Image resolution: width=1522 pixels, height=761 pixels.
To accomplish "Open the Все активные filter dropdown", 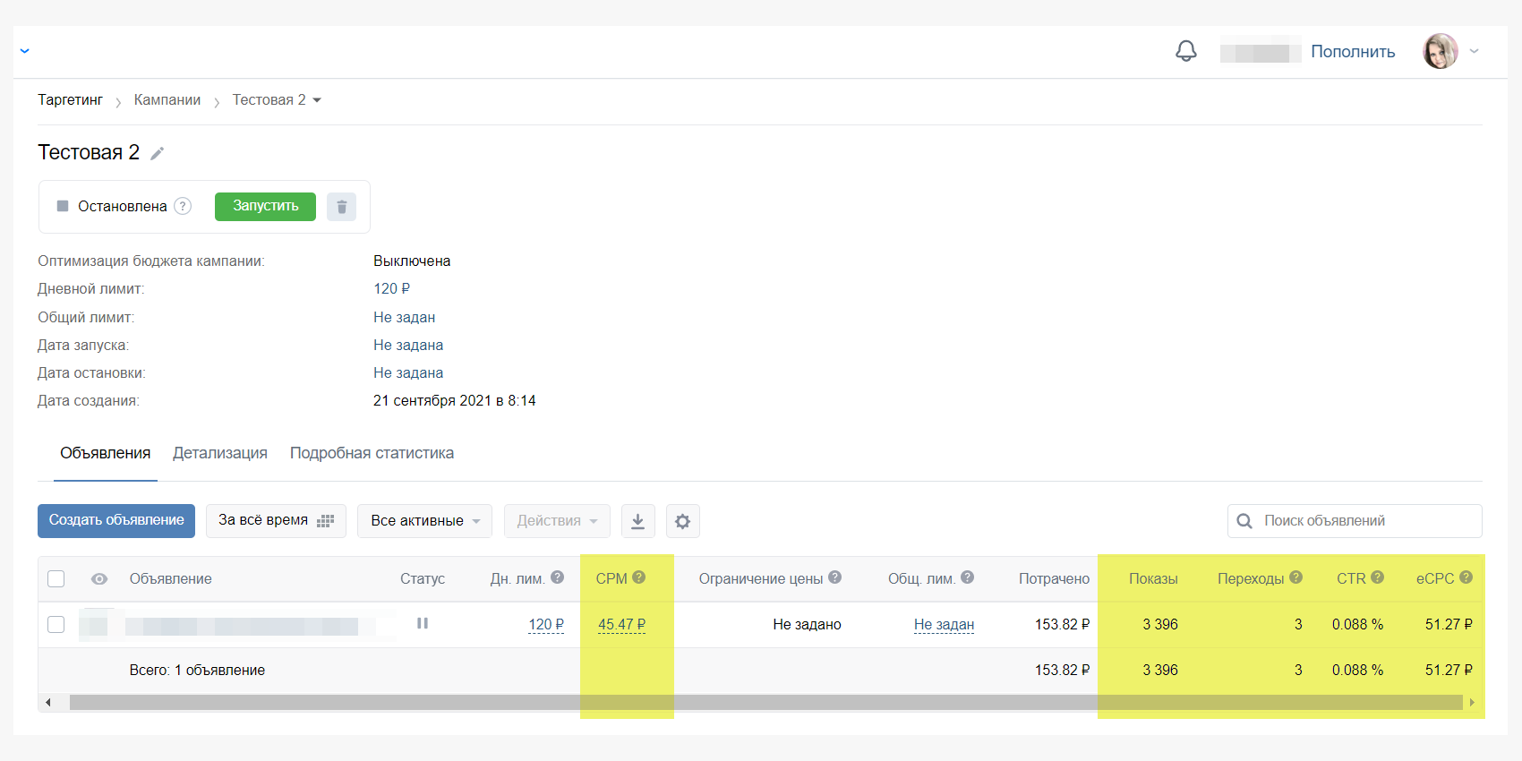I will coord(424,521).
